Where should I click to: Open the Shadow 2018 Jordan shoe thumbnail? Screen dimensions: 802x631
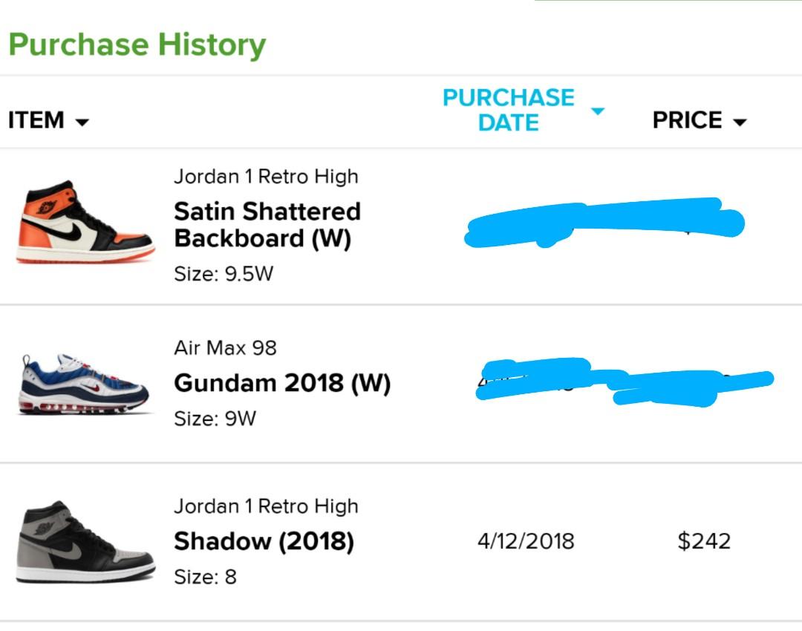coord(85,542)
